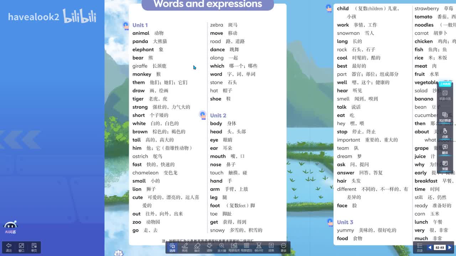The width and height of the screenshot is (456, 256).
Task: Open the 翻译 translate tool
Action: (x=445, y=149)
